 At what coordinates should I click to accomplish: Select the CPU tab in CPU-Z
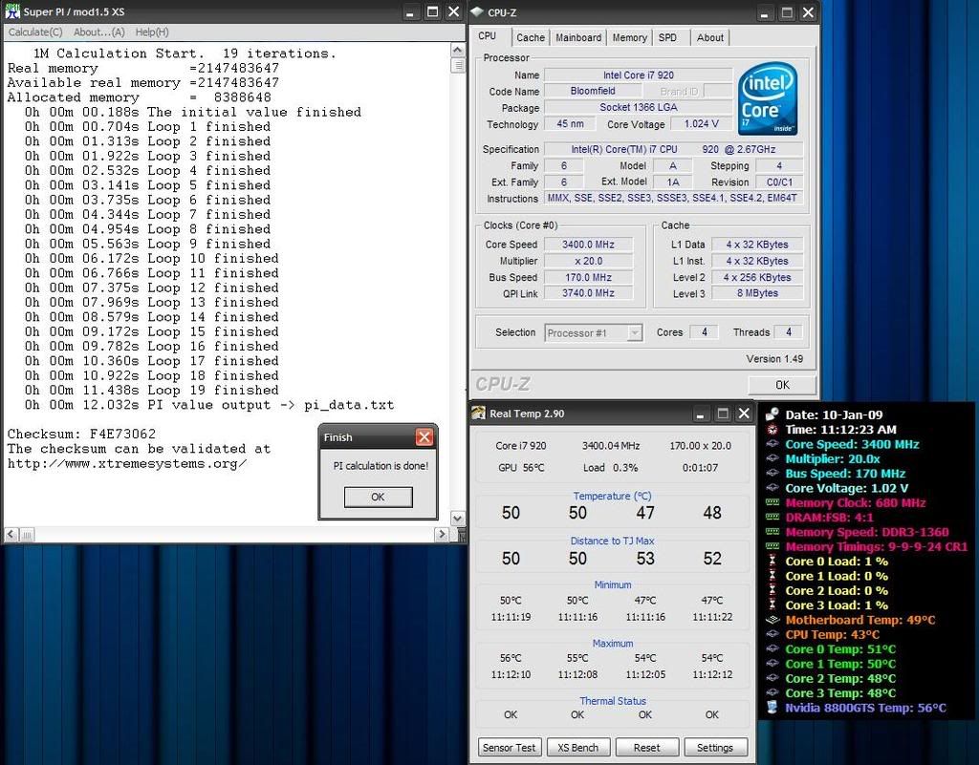click(487, 36)
